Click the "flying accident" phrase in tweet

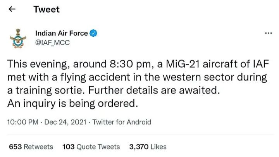(x=86, y=77)
